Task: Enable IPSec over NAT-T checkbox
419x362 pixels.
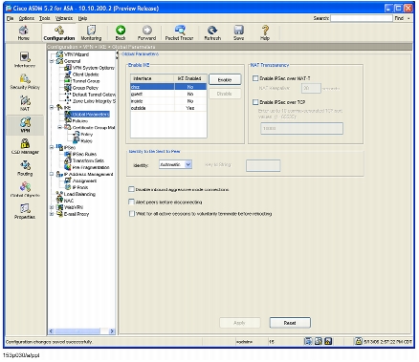Action: [255, 78]
